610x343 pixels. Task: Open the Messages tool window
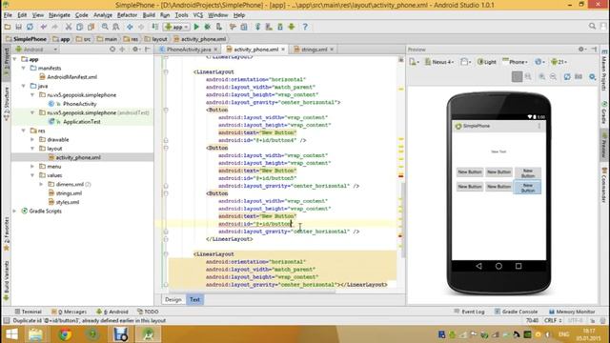(x=69, y=312)
